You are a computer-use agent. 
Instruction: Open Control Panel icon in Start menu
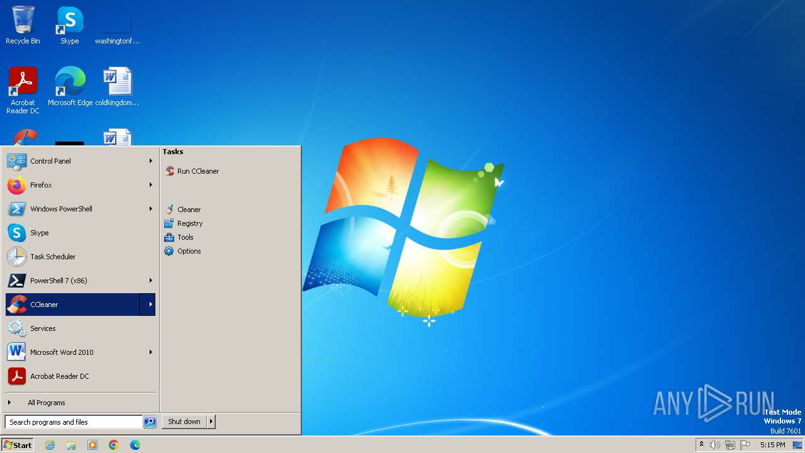(x=17, y=161)
